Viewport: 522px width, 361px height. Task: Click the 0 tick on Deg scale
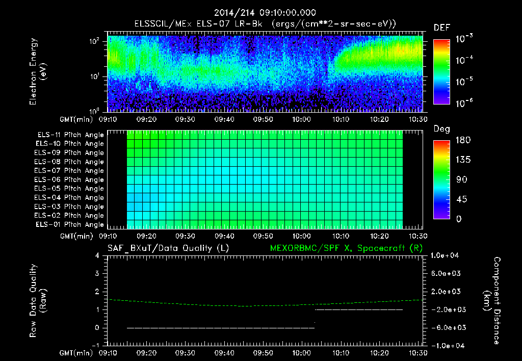coord(459,219)
